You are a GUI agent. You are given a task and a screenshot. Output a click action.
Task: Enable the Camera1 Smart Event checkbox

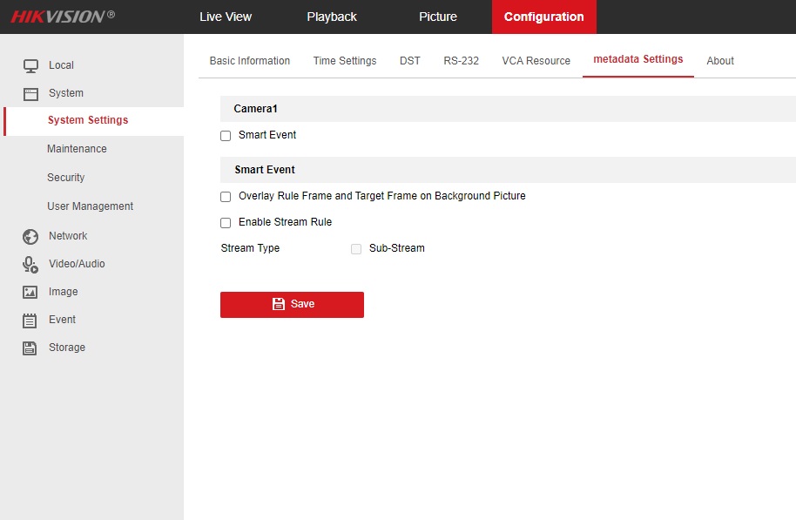[x=226, y=136]
